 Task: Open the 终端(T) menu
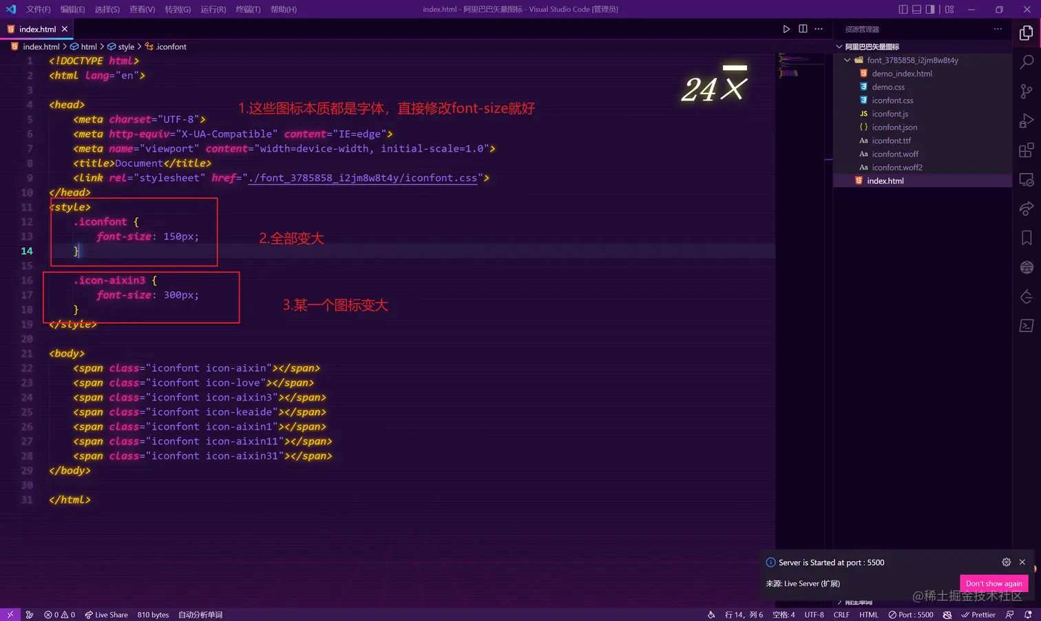coord(248,10)
